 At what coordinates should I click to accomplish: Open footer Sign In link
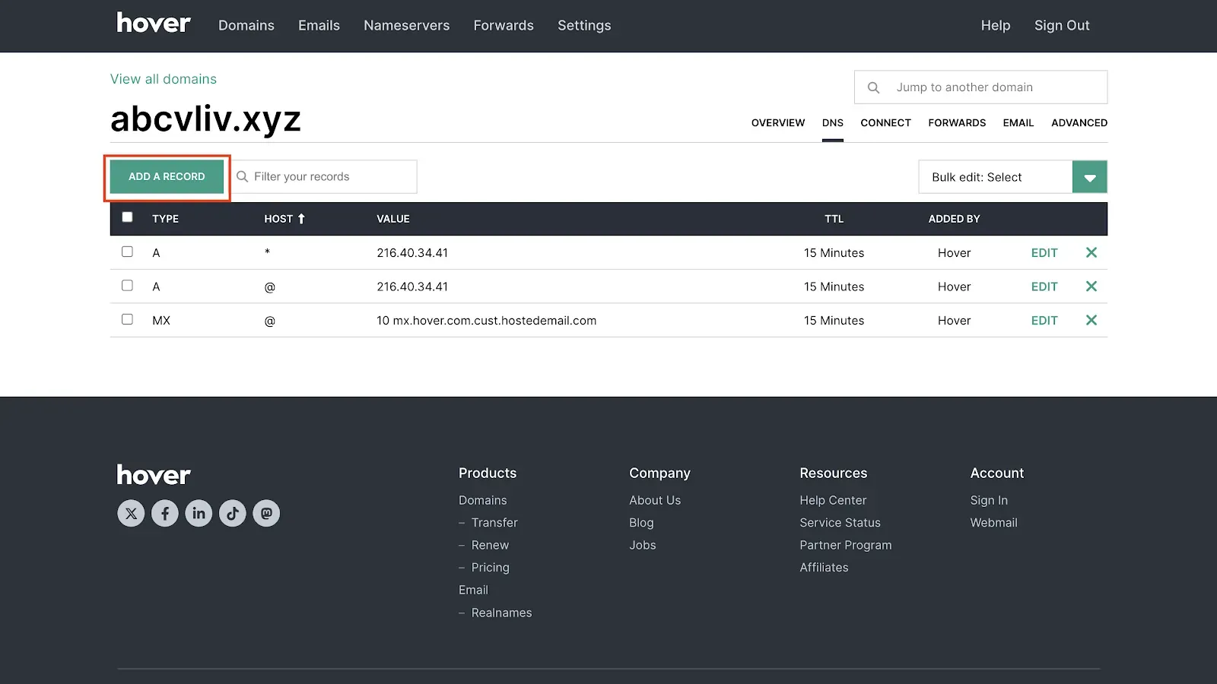[x=989, y=500]
